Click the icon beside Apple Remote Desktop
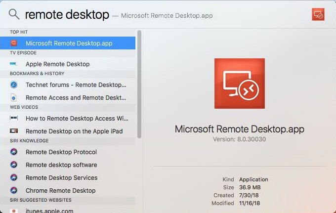Viewport: 336px width, 213px height. tap(13, 64)
